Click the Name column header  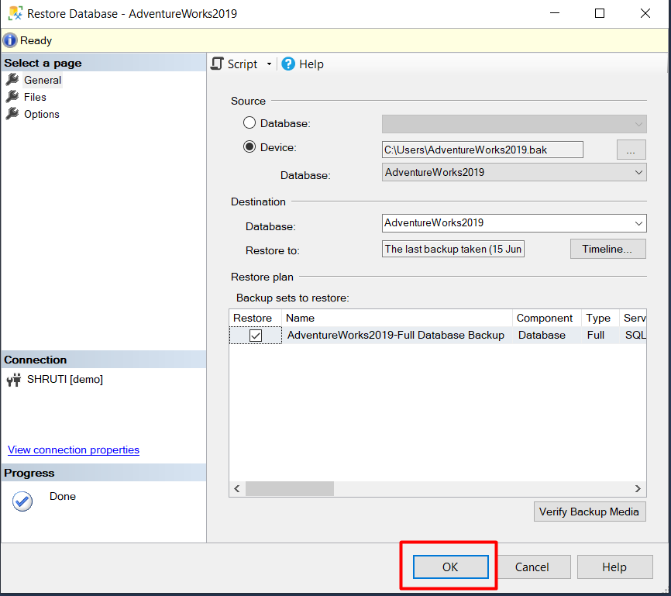397,318
